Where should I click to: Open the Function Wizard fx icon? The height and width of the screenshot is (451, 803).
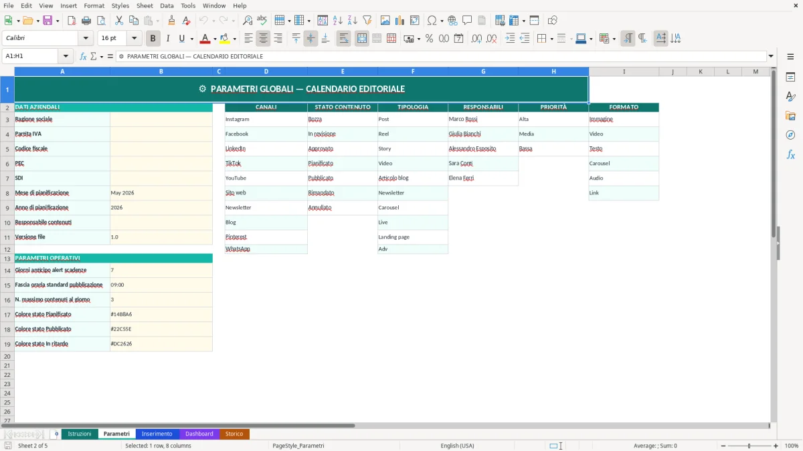pos(83,56)
